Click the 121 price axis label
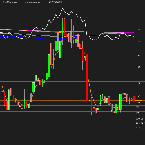 click(138, 83)
